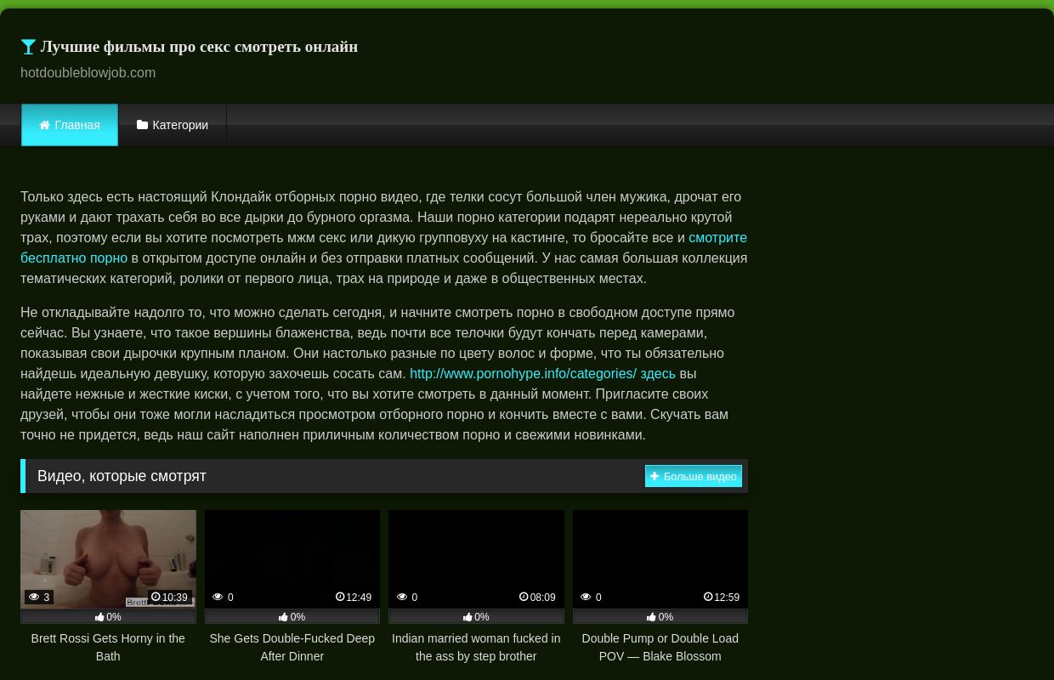
Task: Click the clock icon next to 12:59
Action: click(708, 598)
